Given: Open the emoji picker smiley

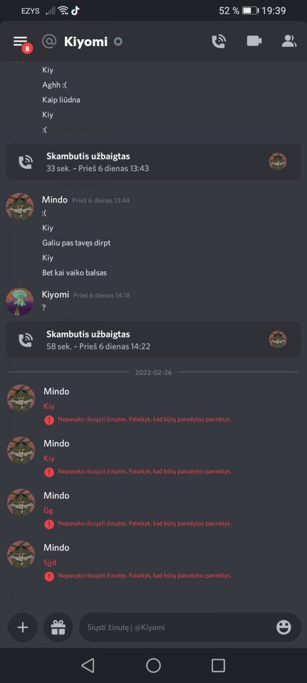Looking at the screenshot, I should pyautogui.click(x=284, y=627).
